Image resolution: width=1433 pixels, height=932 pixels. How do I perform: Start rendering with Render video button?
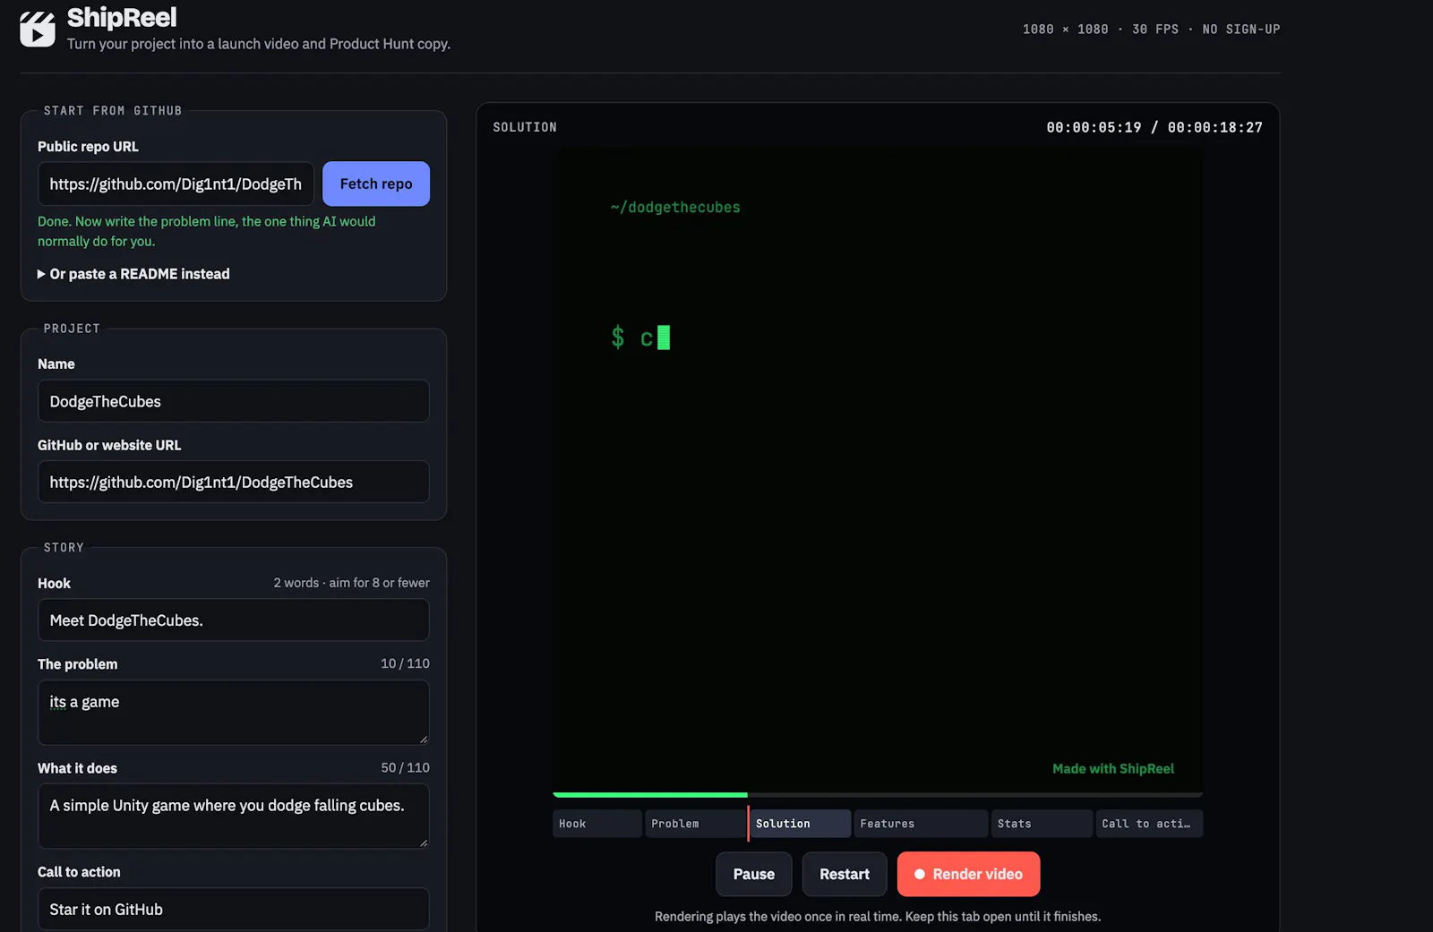pos(968,874)
